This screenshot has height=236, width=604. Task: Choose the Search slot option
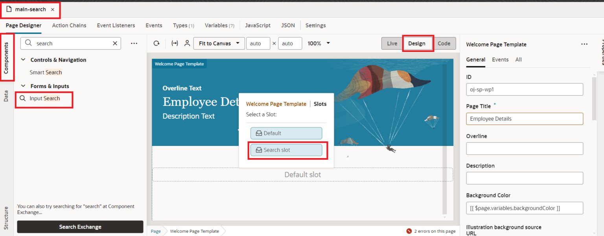click(286, 150)
